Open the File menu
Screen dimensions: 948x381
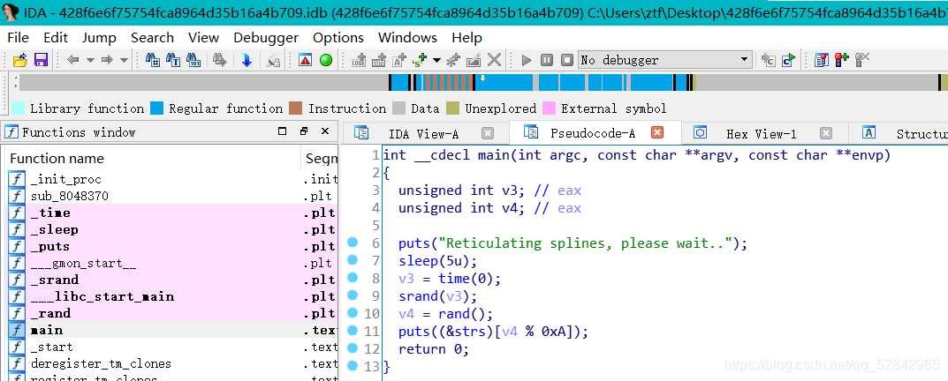point(19,37)
